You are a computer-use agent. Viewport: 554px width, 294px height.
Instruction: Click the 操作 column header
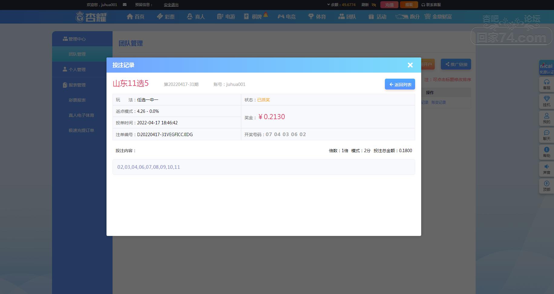click(x=430, y=93)
